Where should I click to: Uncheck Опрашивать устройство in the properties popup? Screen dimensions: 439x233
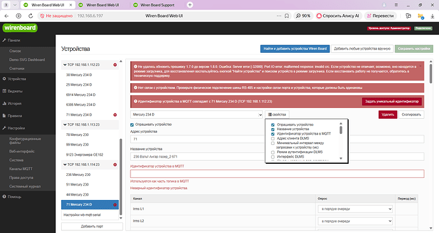273,124
